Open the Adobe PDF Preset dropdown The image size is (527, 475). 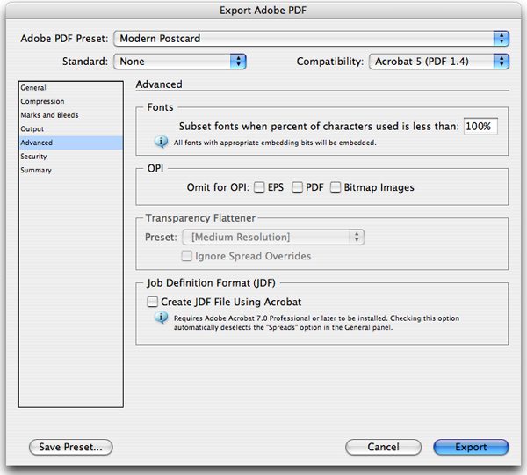point(311,39)
